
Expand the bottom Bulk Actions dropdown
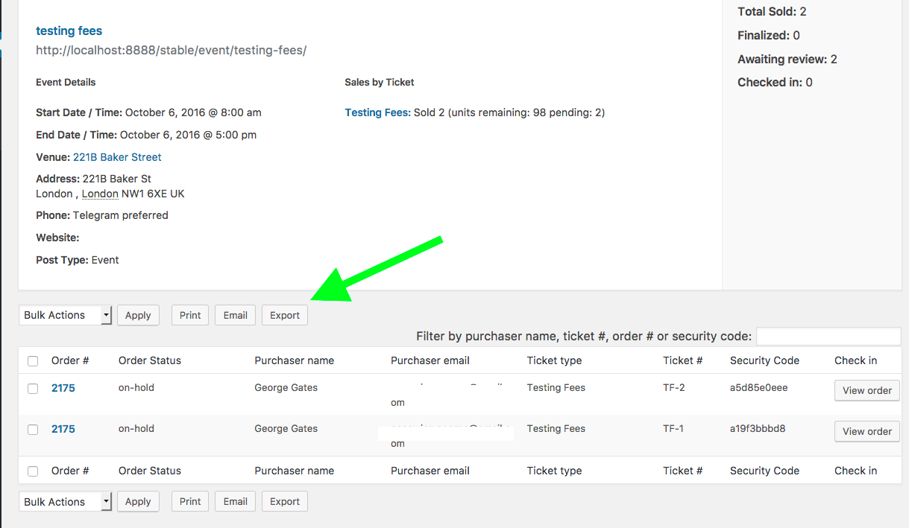(x=65, y=502)
